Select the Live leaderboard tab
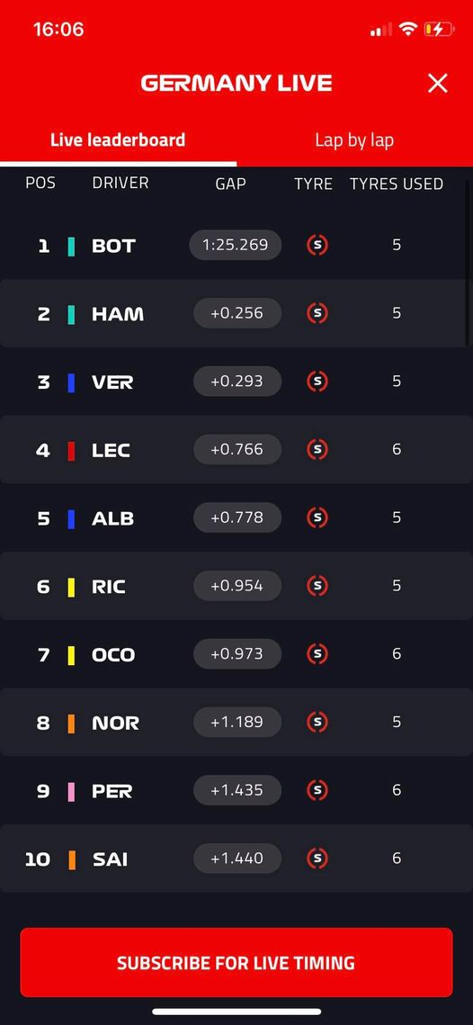 118,139
